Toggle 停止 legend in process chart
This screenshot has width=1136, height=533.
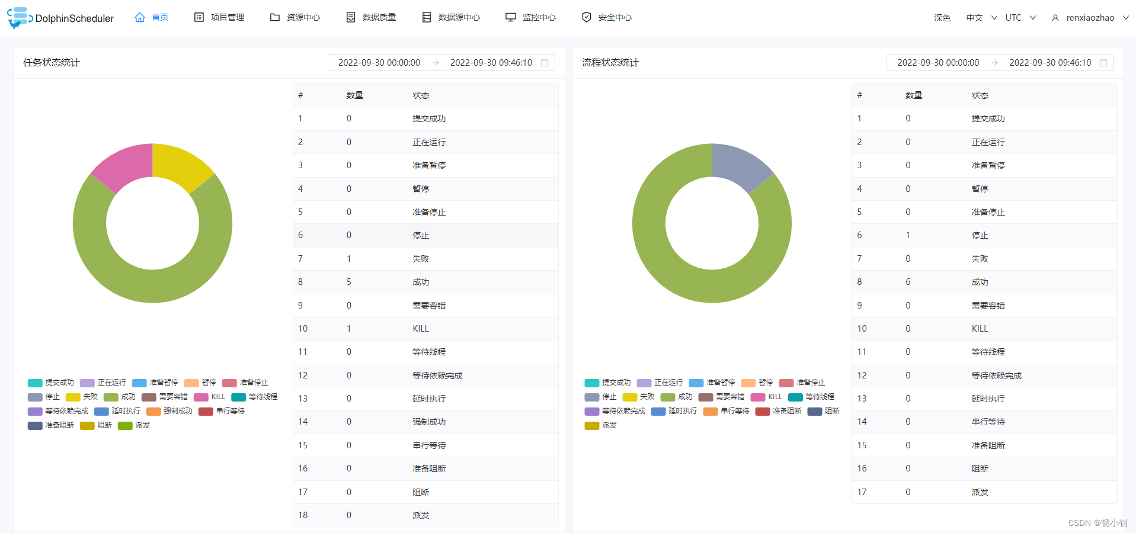(x=601, y=397)
